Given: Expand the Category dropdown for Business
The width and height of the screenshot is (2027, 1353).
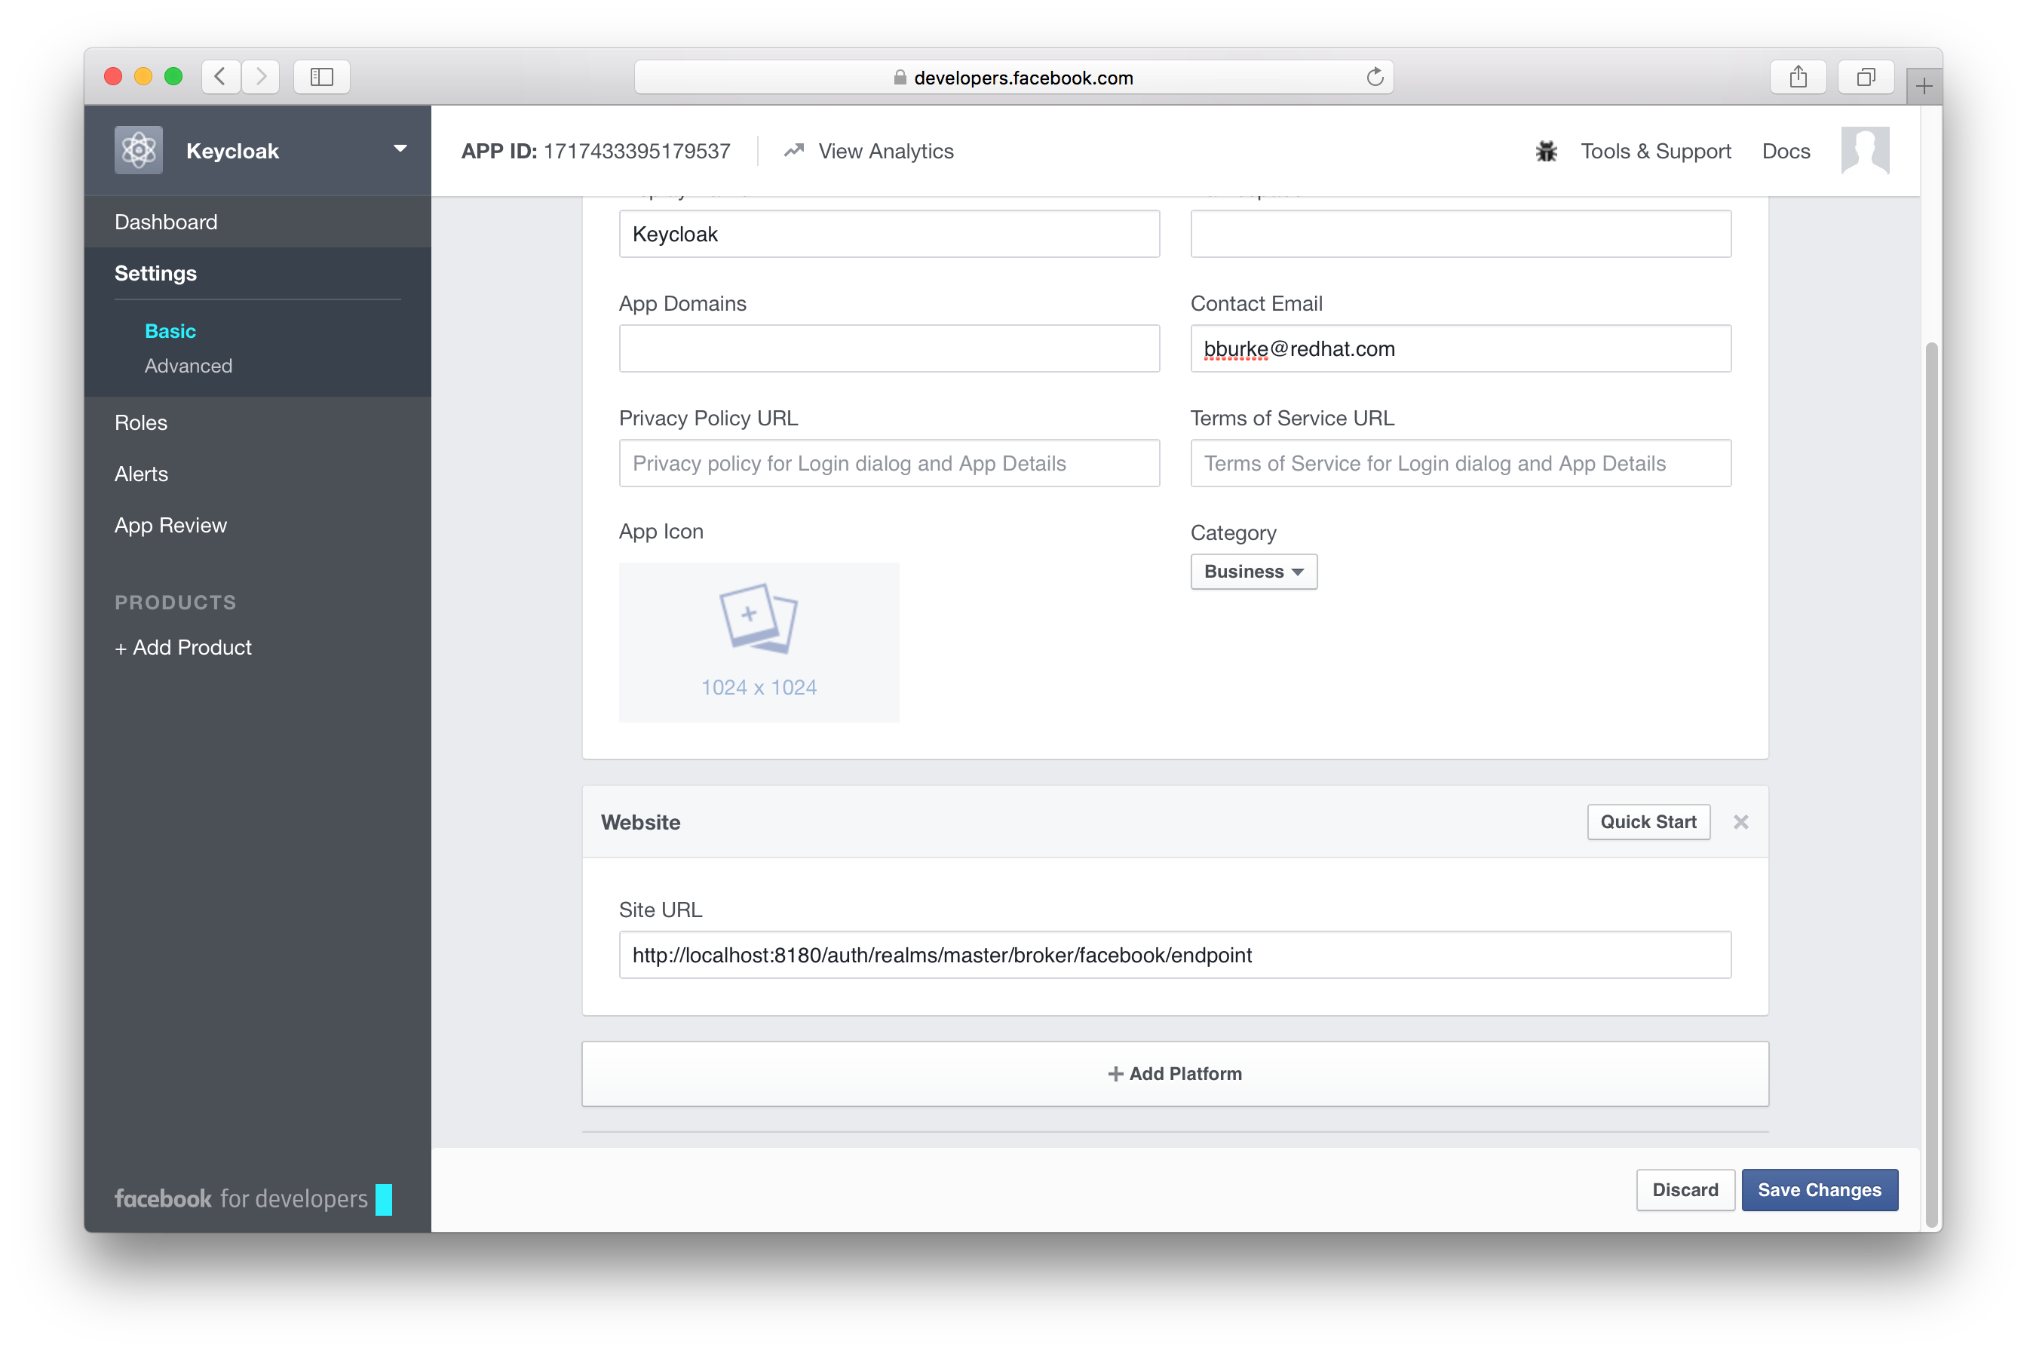Looking at the screenshot, I should 1254,571.
